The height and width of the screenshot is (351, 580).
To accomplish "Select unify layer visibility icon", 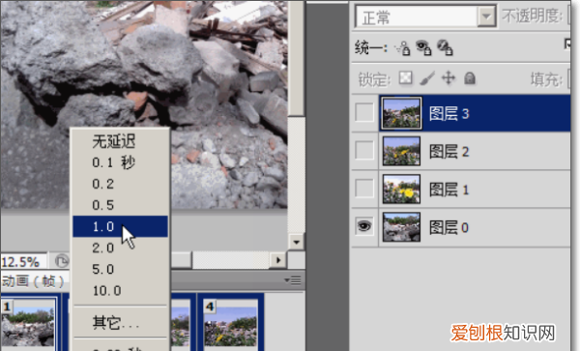I will click(x=423, y=47).
